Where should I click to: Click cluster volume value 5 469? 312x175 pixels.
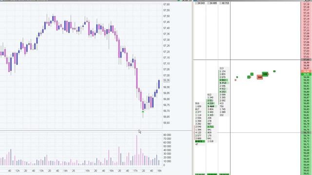click(211, 106)
